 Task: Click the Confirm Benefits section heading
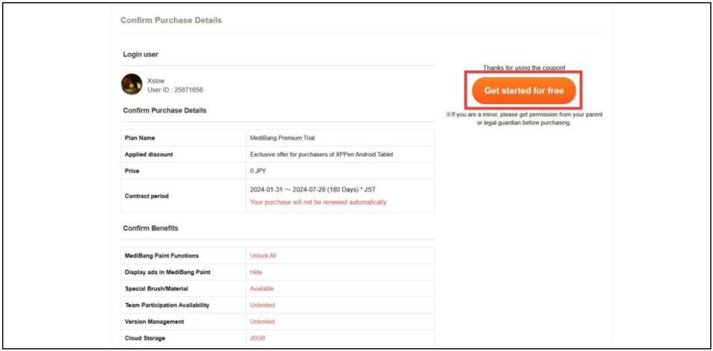pyautogui.click(x=151, y=228)
